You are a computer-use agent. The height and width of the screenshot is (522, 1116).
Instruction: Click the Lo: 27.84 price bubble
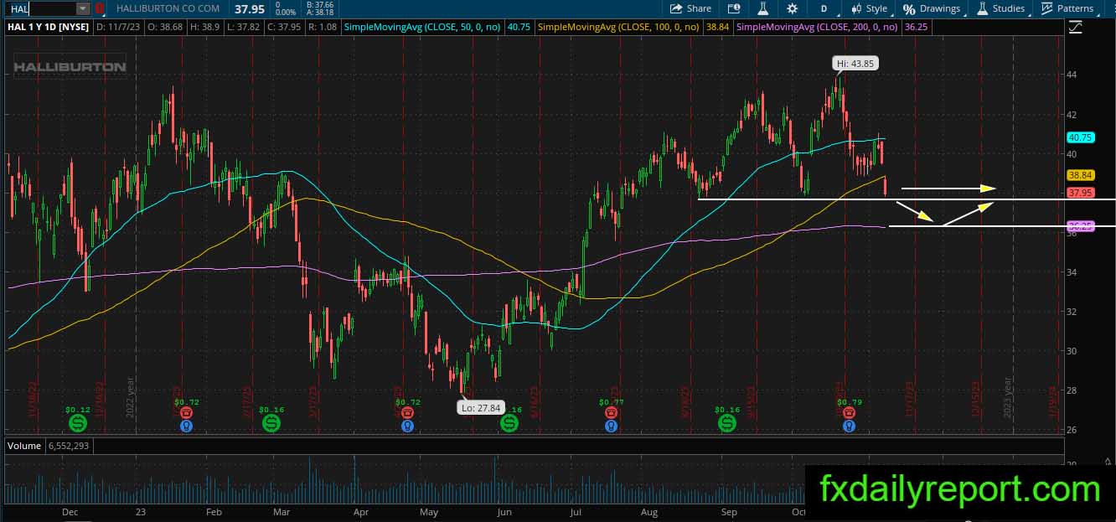(480, 407)
